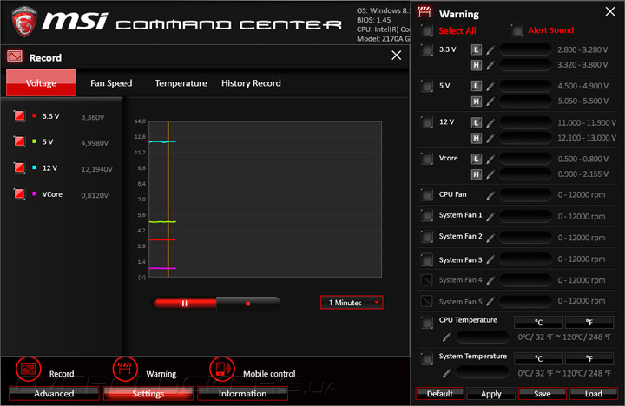Open the Advanced section

coord(54,393)
